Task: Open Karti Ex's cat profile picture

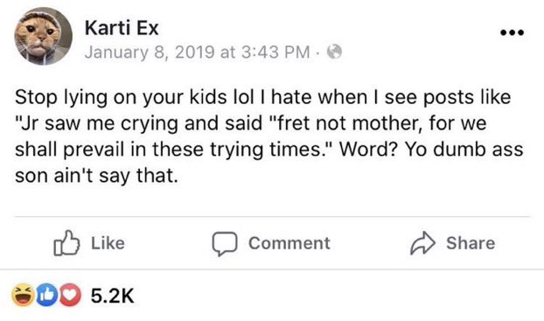Action: (43, 37)
